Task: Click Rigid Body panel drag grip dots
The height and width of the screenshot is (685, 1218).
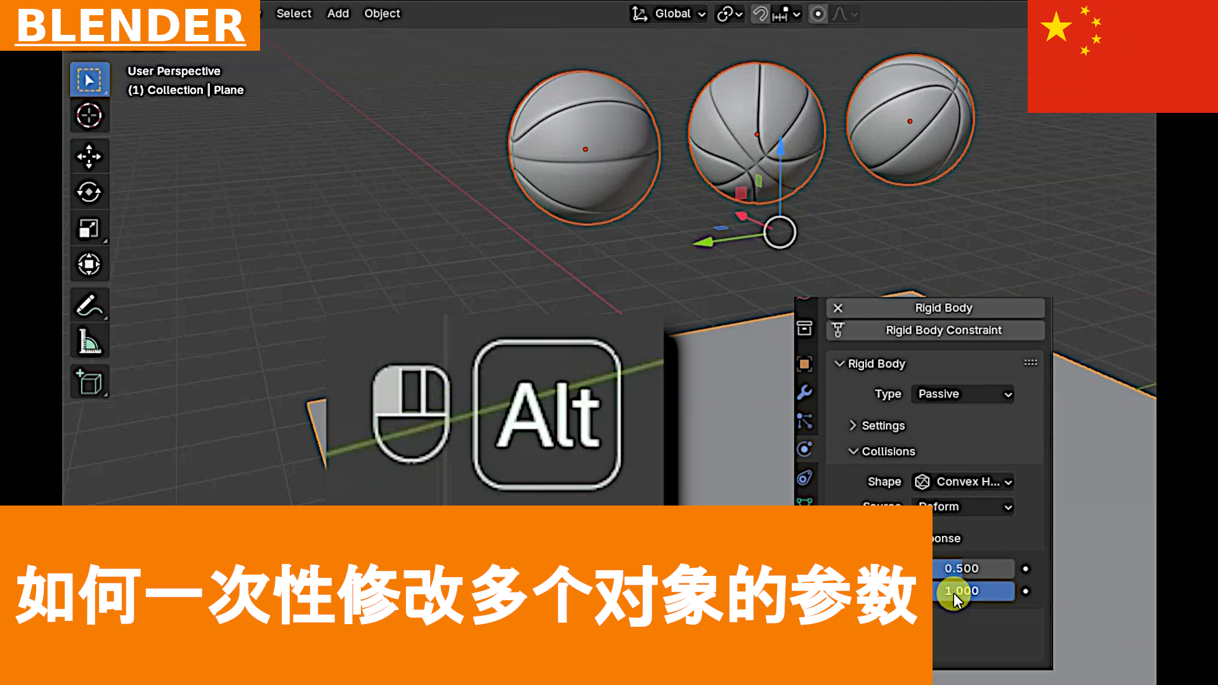Action: (x=1030, y=363)
